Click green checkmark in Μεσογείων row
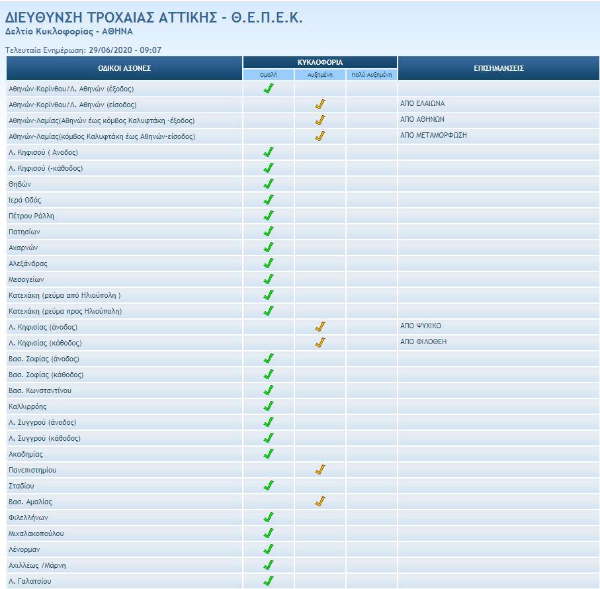Viewport: 600px width, 589px height. tap(269, 279)
